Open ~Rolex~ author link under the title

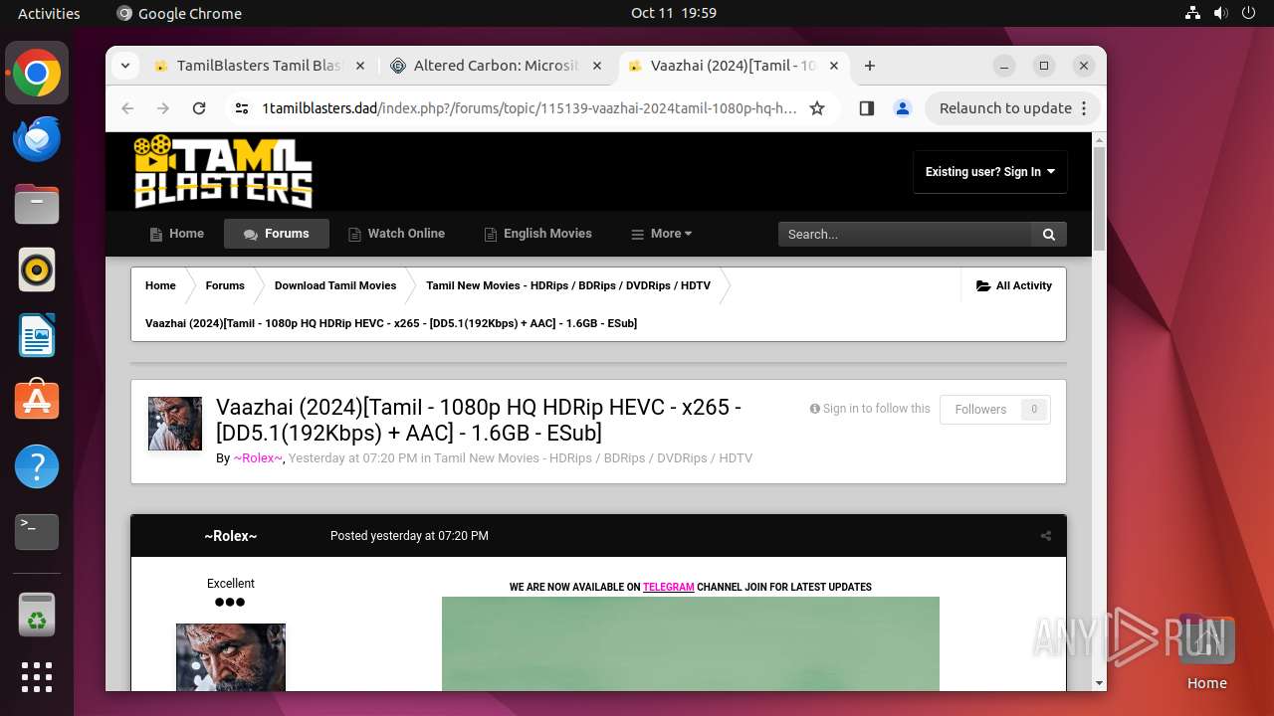click(258, 458)
